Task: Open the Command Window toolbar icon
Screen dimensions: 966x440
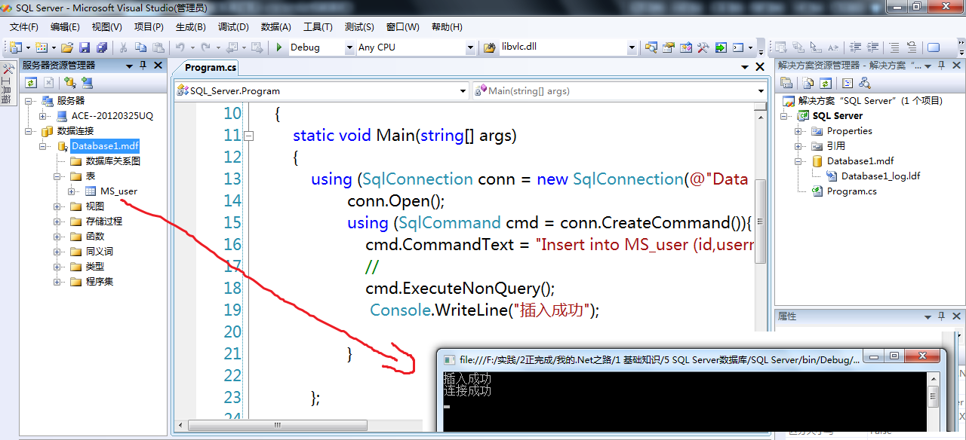Action: [x=738, y=47]
